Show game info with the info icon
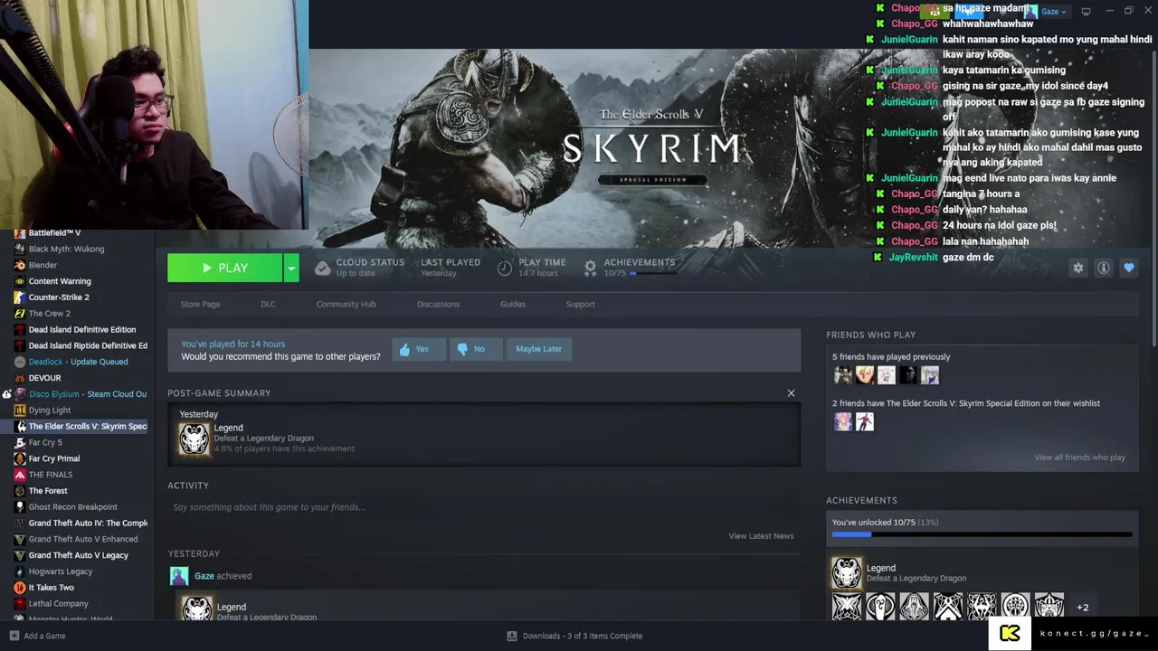 coord(1103,268)
